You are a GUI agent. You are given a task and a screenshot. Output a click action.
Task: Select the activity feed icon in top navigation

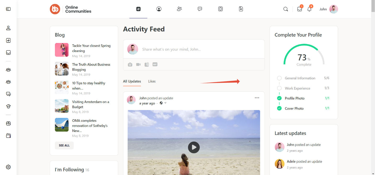(x=138, y=9)
